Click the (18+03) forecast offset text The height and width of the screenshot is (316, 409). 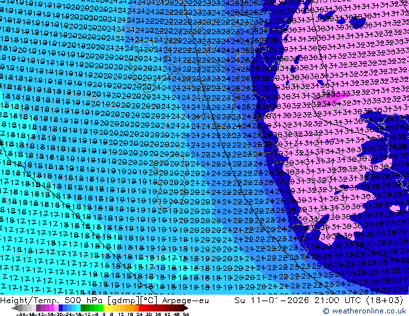[x=384, y=301]
